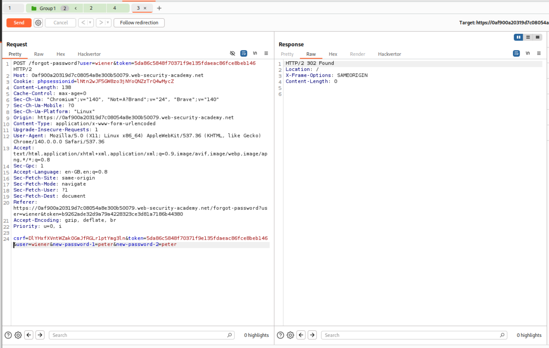Toggle hide non-printable characters eye icon in Request
549x348 pixels.
tap(232, 53)
